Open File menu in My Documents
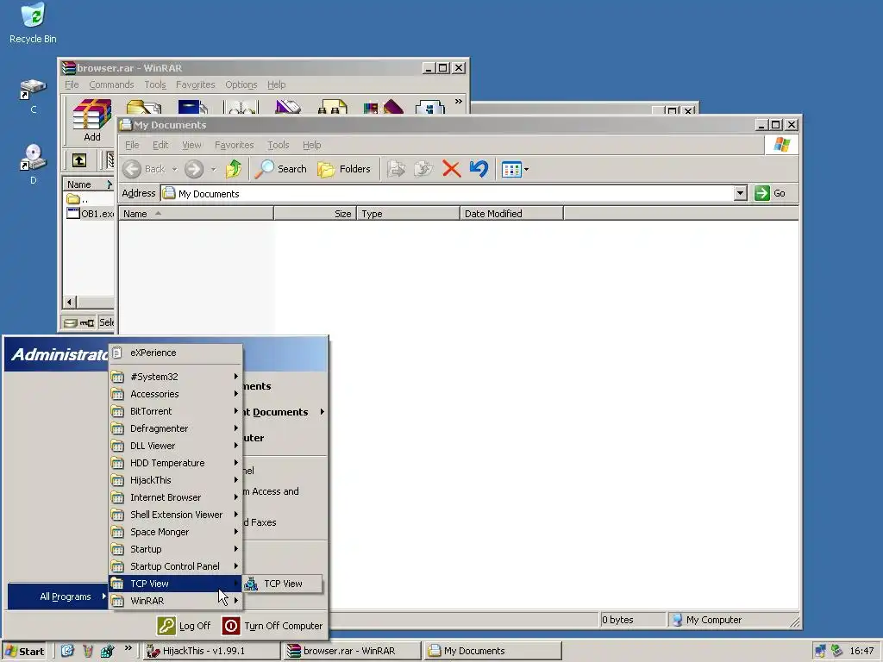The height and width of the screenshot is (662, 883). click(132, 145)
